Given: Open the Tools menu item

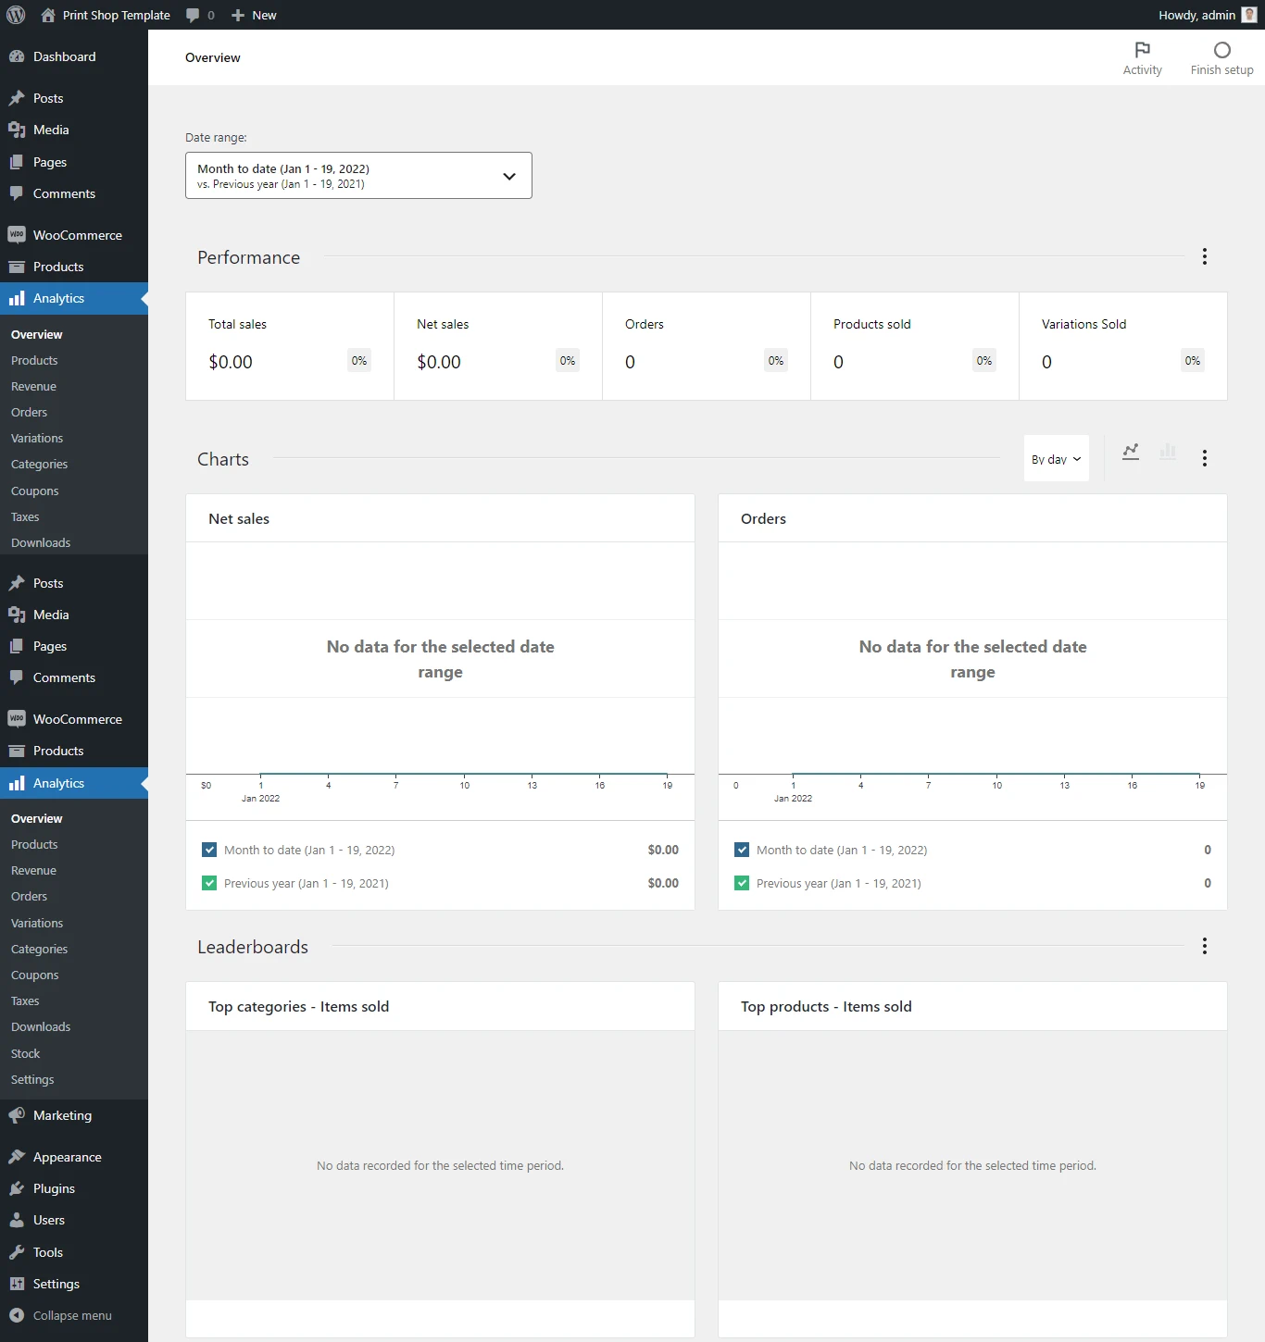Looking at the screenshot, I should (x=74, y=1252).
